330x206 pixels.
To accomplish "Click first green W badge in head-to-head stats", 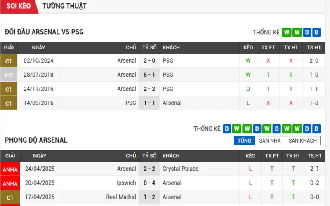I will tap(287, 33).
